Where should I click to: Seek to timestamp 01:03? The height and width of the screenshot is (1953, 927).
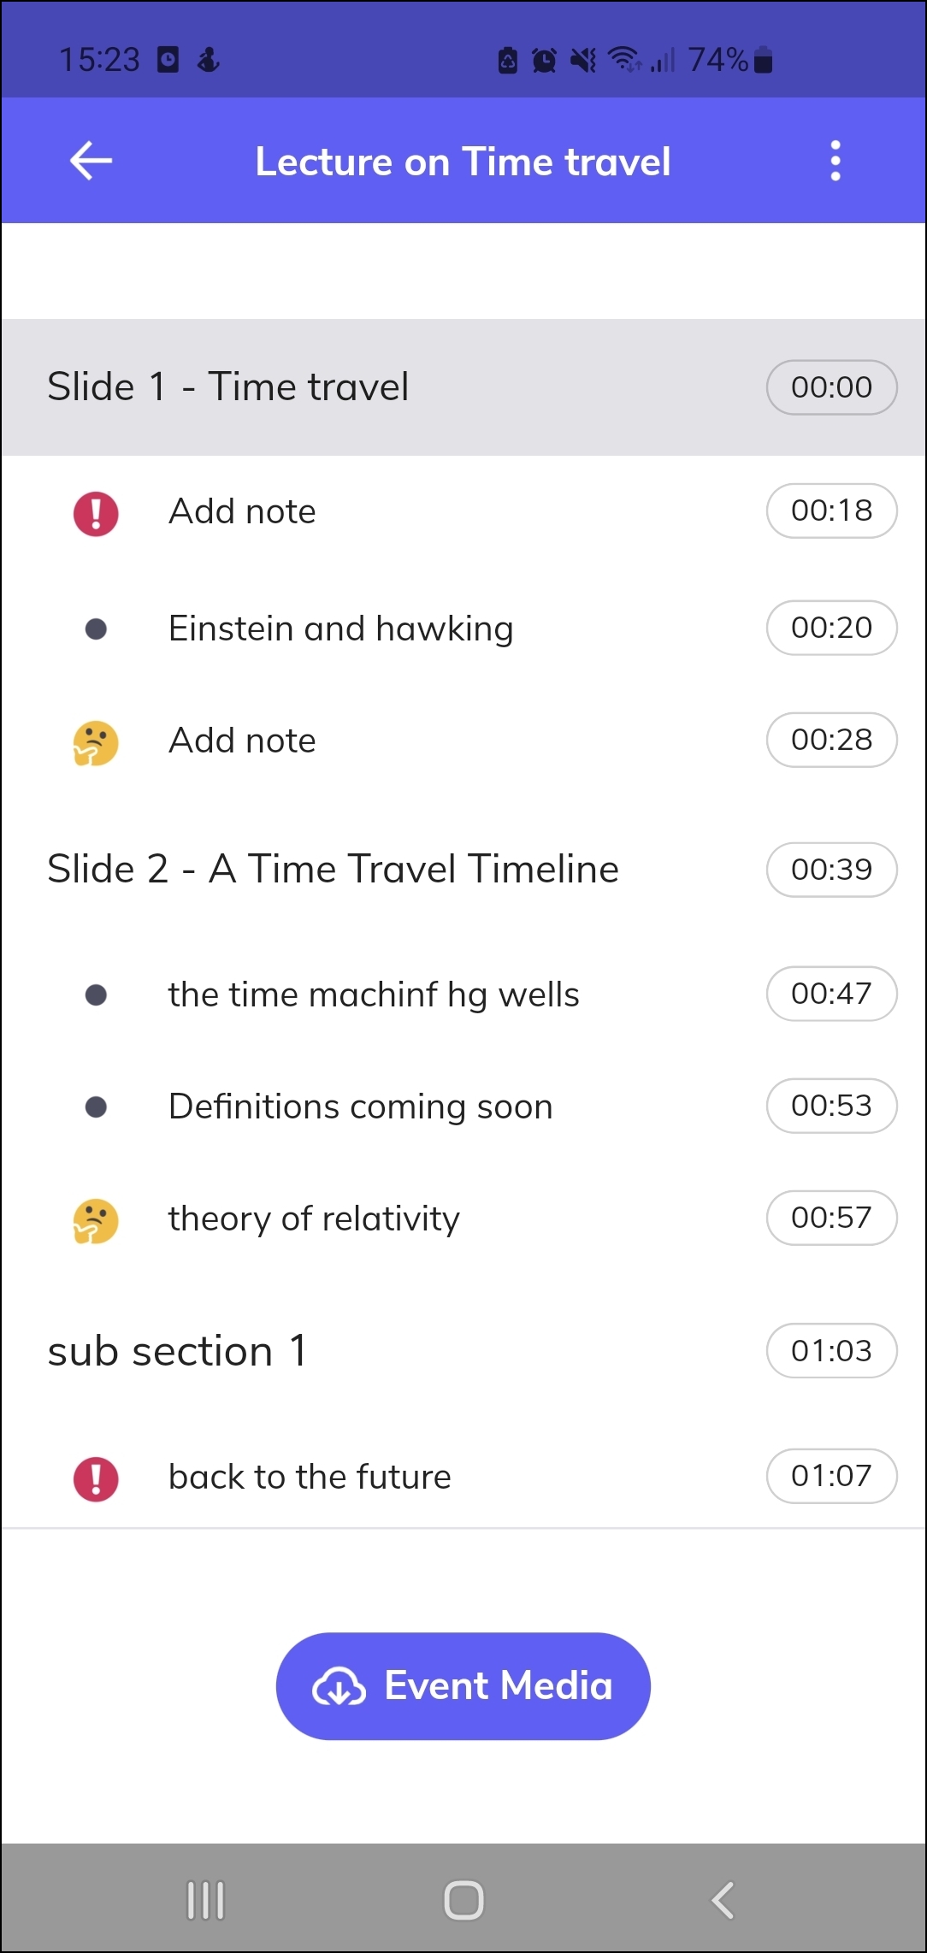click(831, 1351)
